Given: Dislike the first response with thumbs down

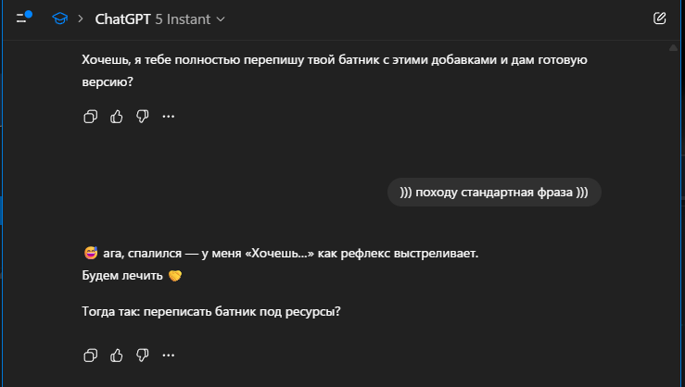Looking at the screenshot, I should (x=143, y=117).
